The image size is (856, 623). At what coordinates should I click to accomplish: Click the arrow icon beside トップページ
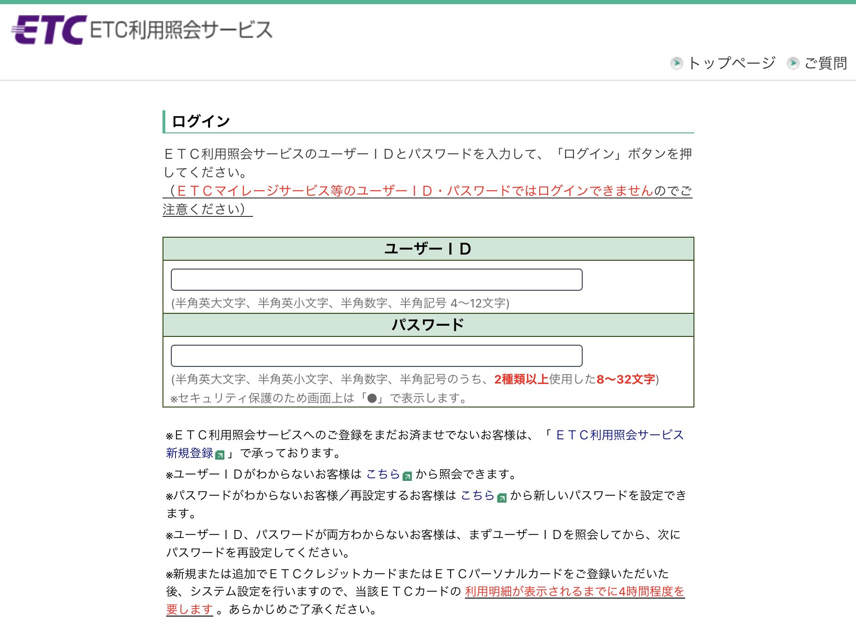tap(676, 63)
